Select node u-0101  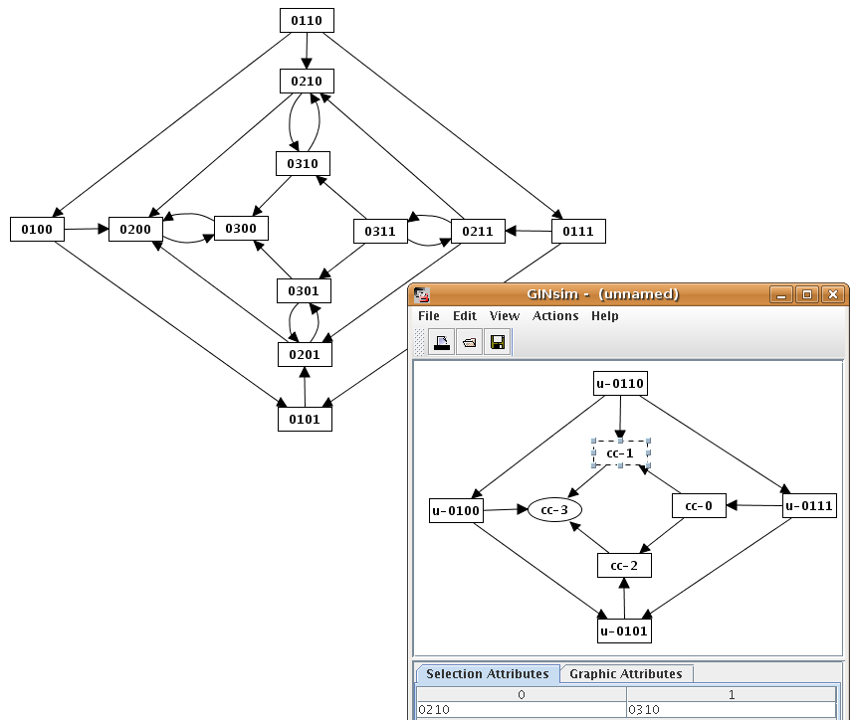coord(624,631)
